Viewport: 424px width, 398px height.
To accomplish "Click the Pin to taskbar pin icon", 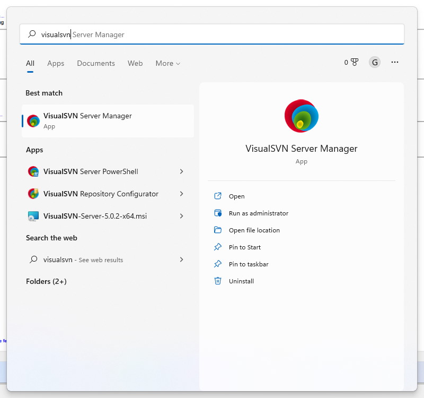I will pos(217,264).
